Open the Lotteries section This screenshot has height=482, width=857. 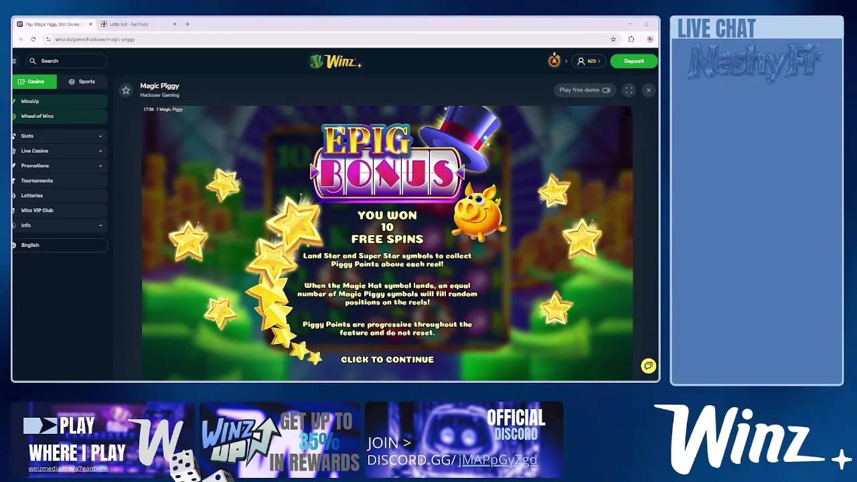click(x=32, y=195)
